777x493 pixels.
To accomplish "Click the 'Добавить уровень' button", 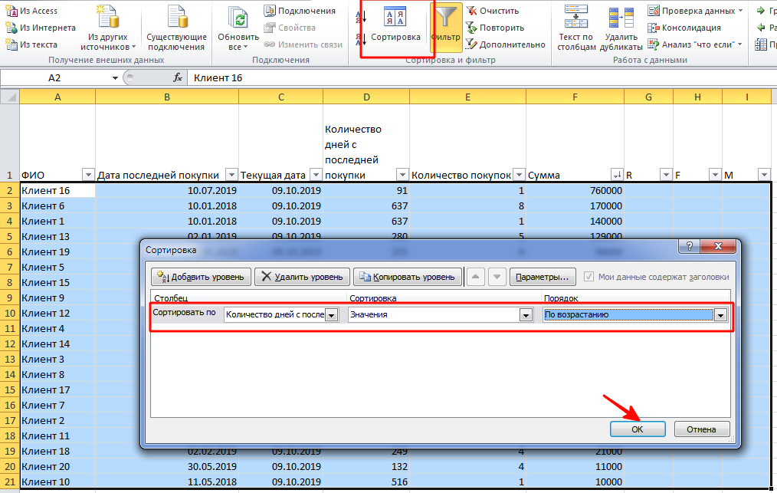I will click(x=201, y=277).
